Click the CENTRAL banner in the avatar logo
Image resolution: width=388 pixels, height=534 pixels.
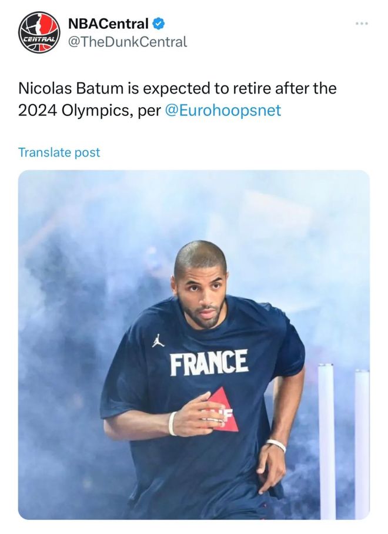tap(39, 39)
